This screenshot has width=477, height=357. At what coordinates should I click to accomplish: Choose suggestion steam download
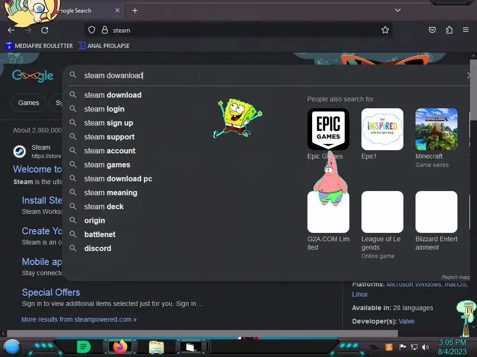click(x=113, y=95)
